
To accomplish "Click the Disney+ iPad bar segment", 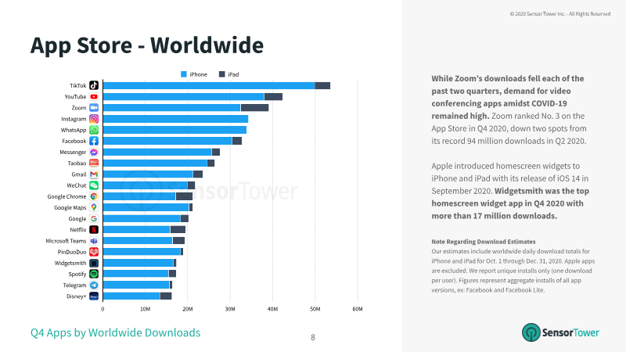I will 166,296.
